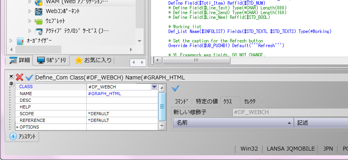Image resolution: width=348 pixels, height=160 pixels.
Task: Expand the オーガナイザー node
Action: click(x=11, y=41)
